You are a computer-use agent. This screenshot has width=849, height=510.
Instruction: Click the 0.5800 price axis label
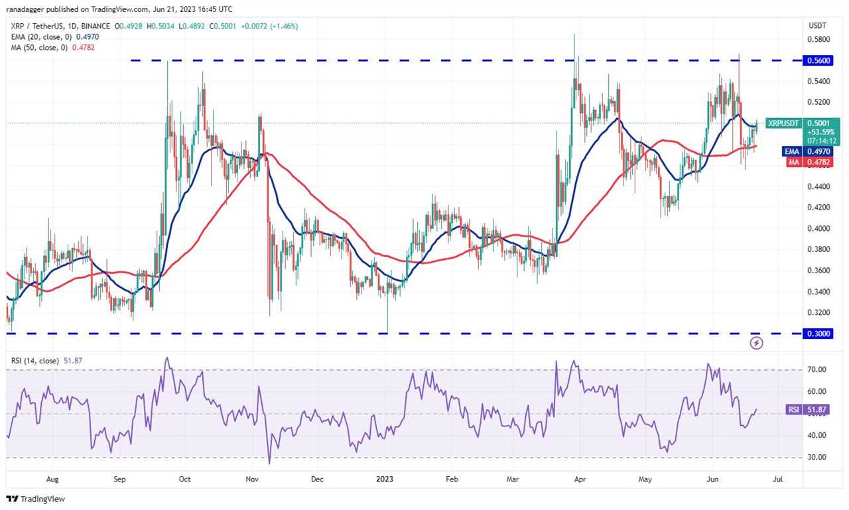tap(818, 39)
